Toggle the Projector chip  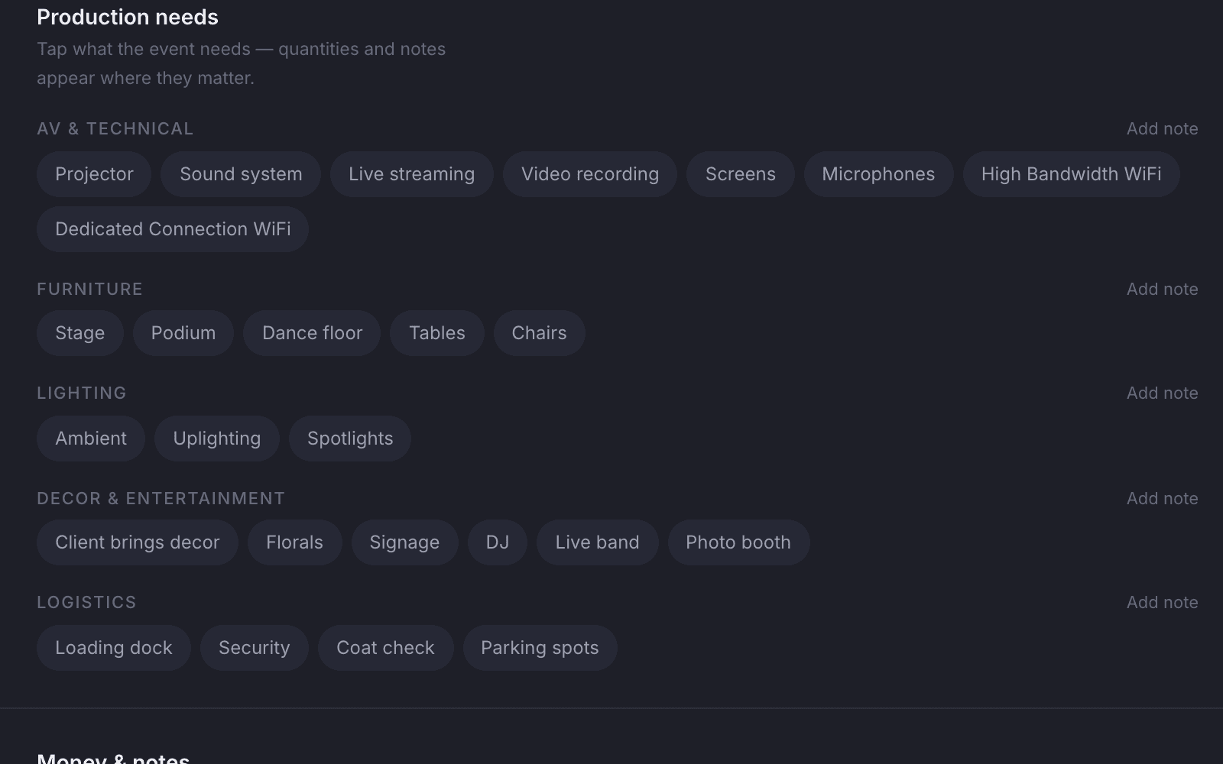[x=94, y=174]
